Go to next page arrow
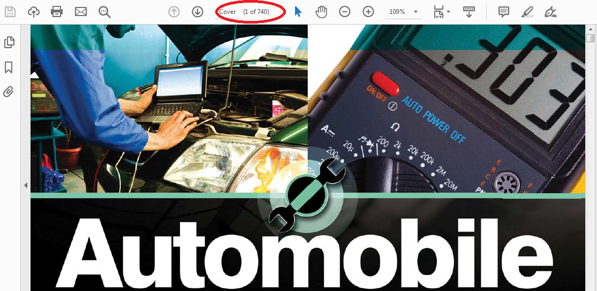Viewport: 597px width, 291px height. (197, 12)
